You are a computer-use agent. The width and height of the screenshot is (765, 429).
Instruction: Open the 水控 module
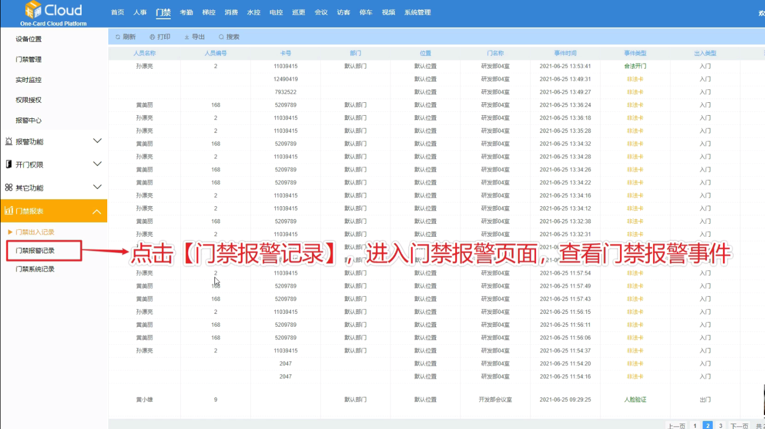[253, 12]
